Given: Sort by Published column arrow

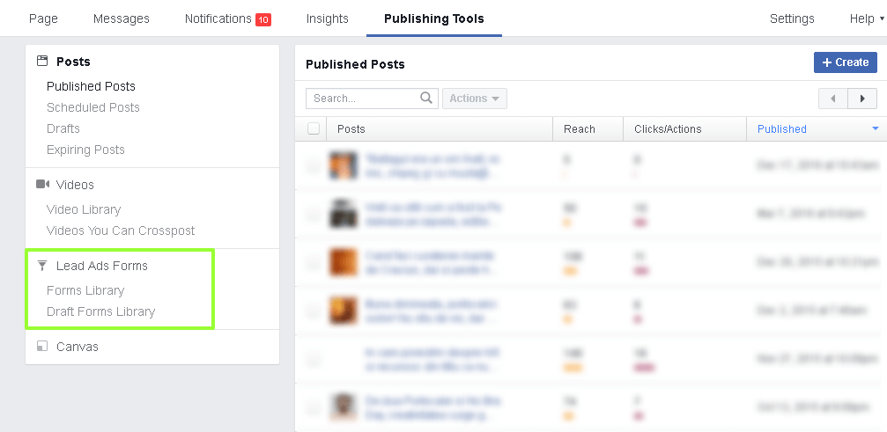Looking at the screenshot, I should click(x=875, y=129).
